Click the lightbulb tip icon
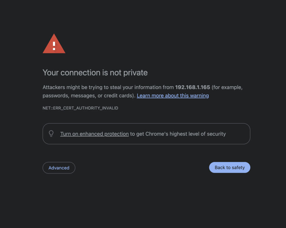The image size is (286, 228). point(51,134)
